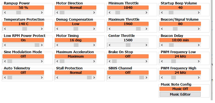Raise Startup Beep Volume using right arrow

pos(198,13)
